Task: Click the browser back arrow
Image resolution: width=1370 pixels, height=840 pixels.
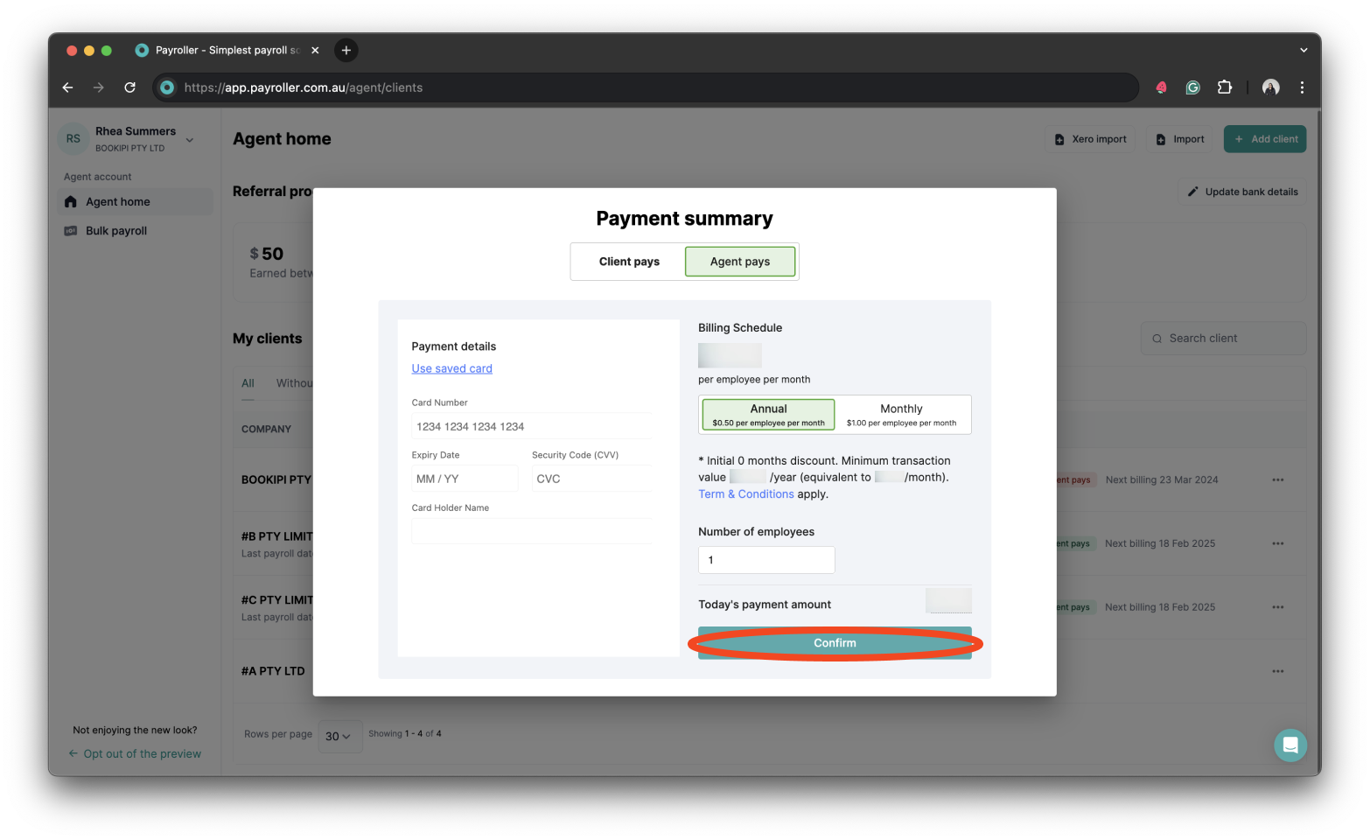Action: tap(67, 87)
